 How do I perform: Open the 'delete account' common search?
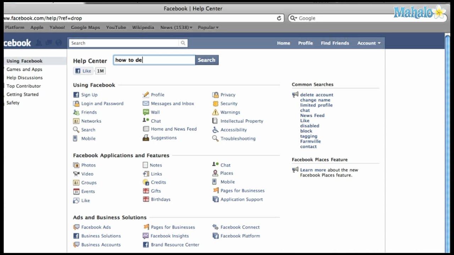click(x=316, y=95)
